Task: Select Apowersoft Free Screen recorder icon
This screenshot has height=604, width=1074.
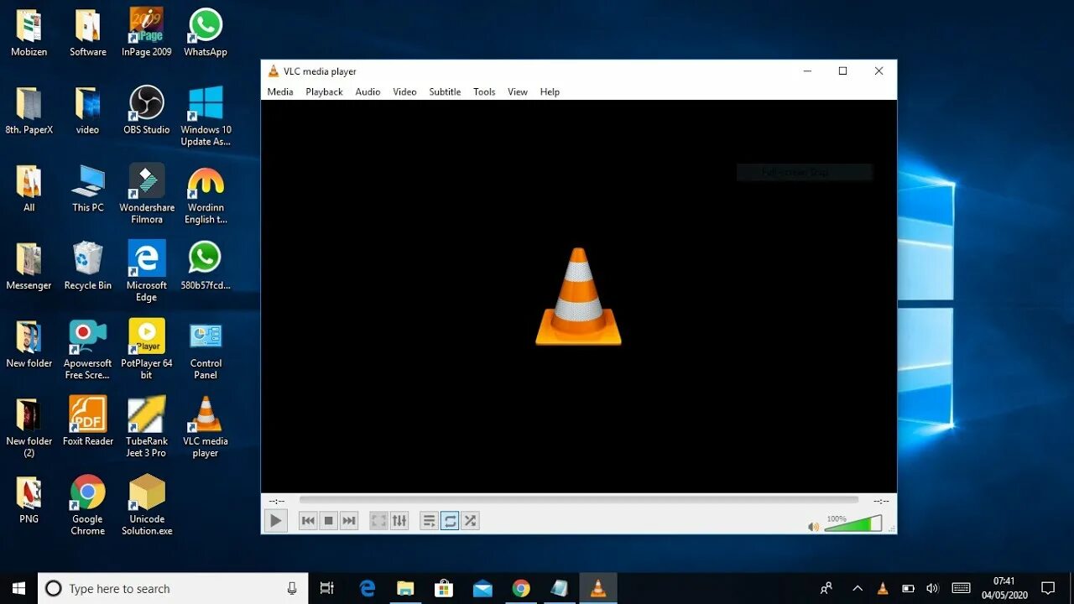Action: [88, 350]
